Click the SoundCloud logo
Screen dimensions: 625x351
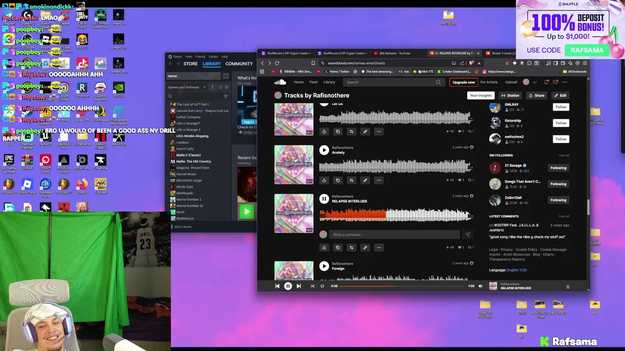click(x=280, y=82)
